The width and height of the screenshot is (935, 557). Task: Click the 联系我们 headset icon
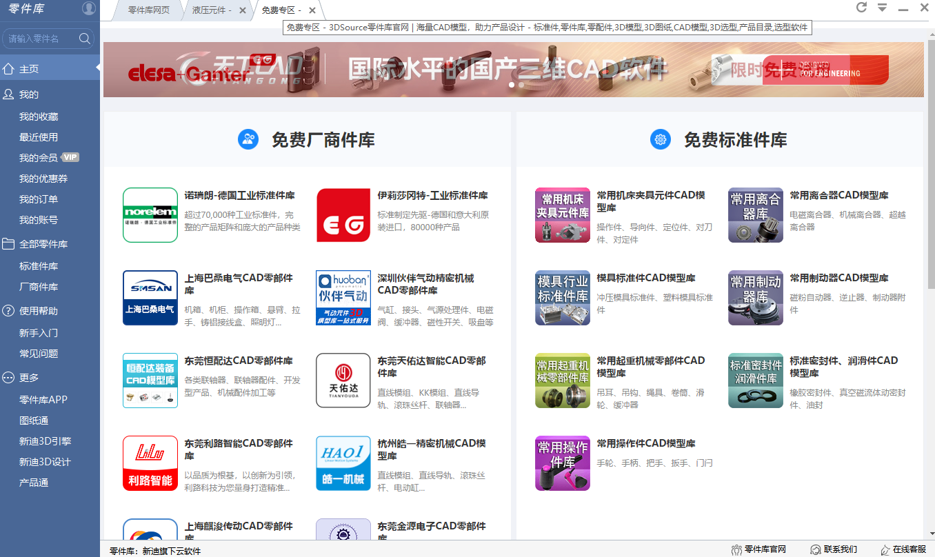coord(816,549)
